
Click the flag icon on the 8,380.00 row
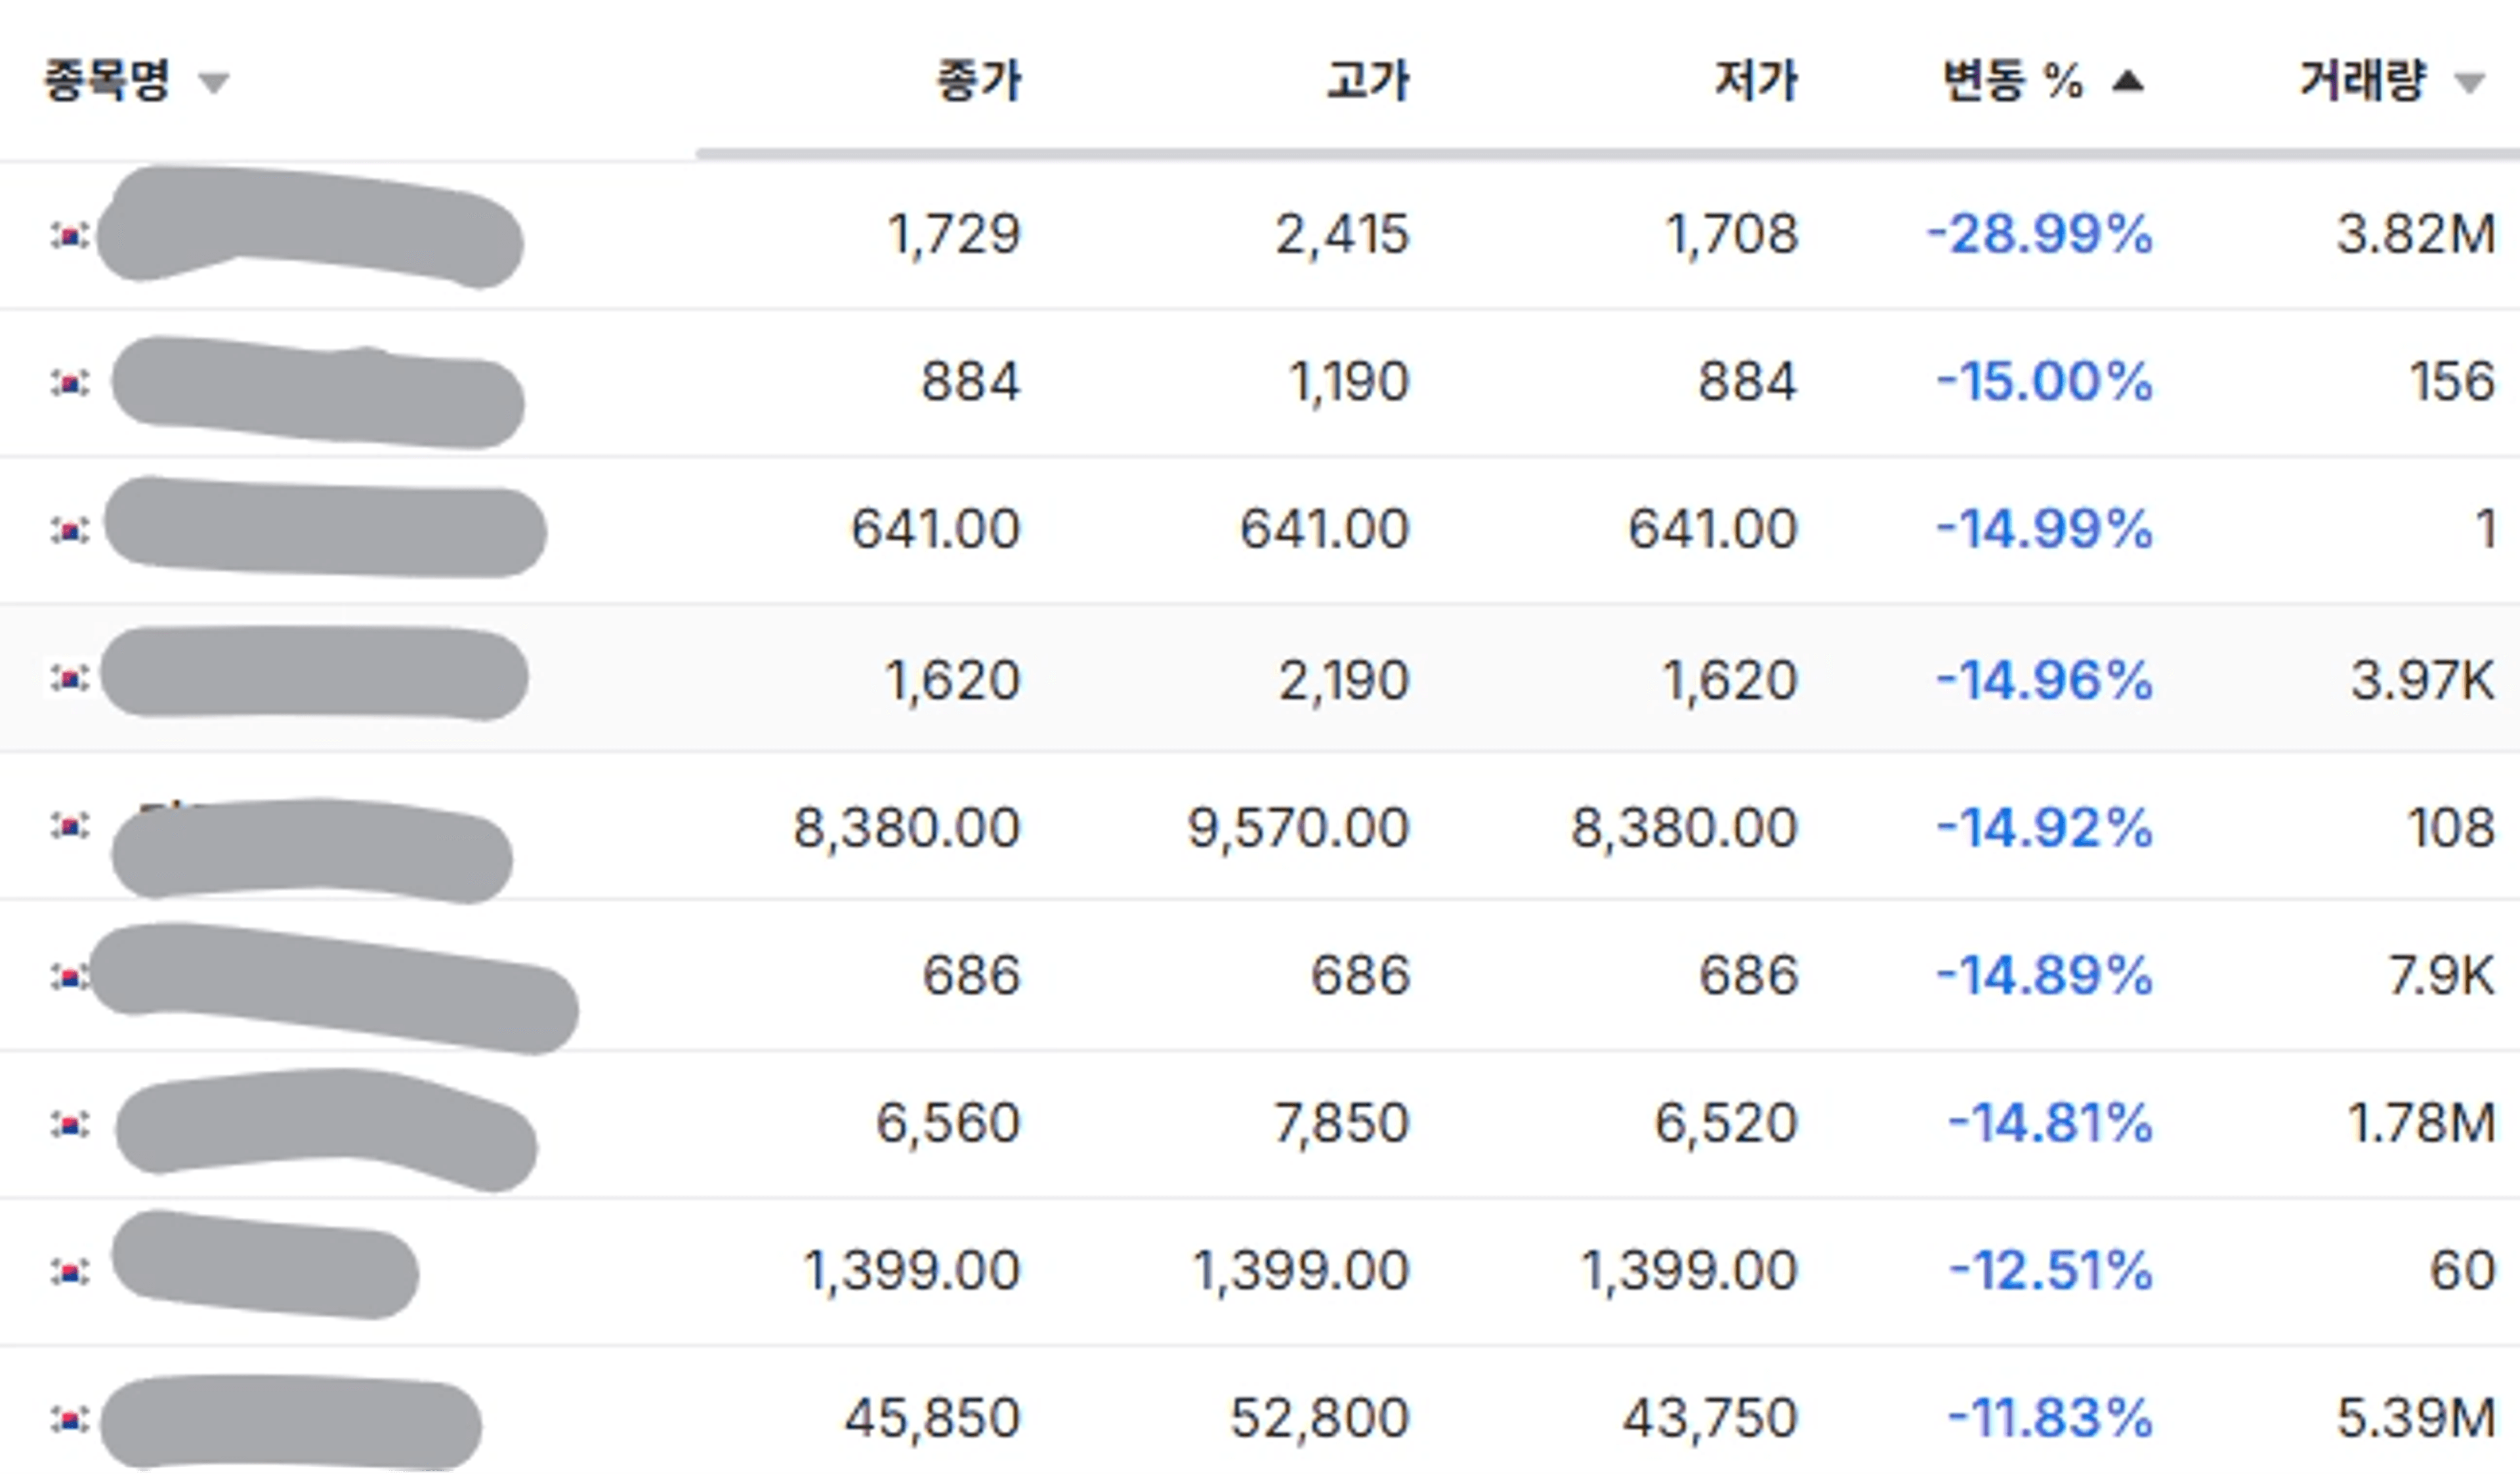click(70, 827)
